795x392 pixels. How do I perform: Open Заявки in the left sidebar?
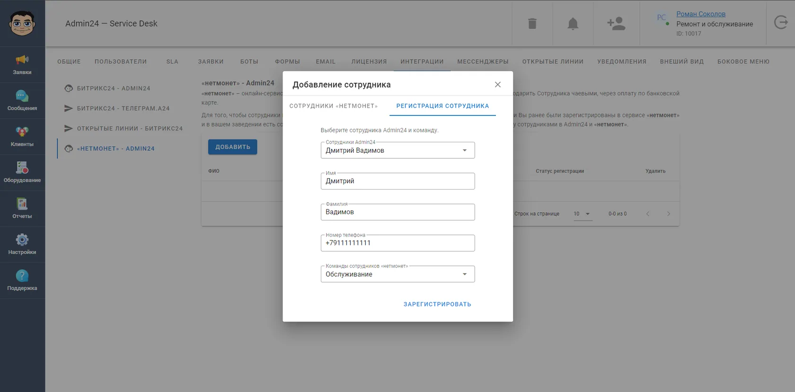coord(22,65)
